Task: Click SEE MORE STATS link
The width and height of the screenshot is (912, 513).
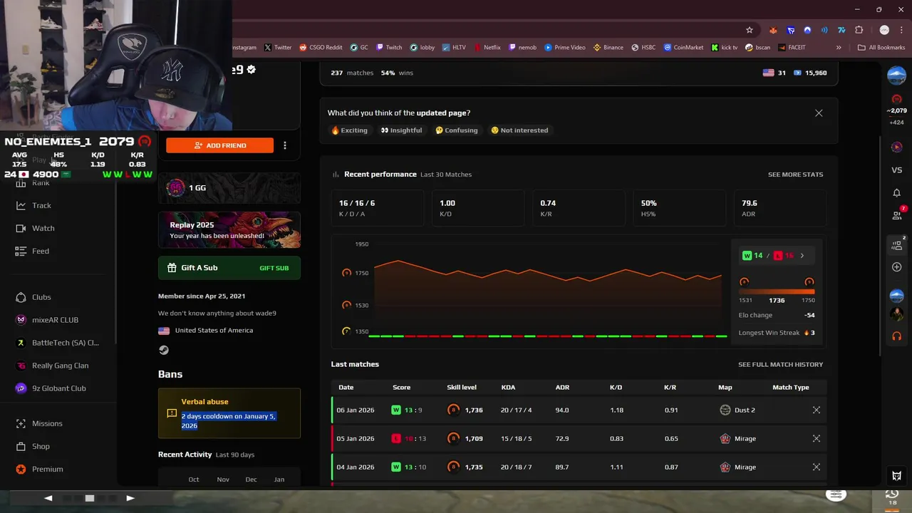Action: (x=795, y=175)
